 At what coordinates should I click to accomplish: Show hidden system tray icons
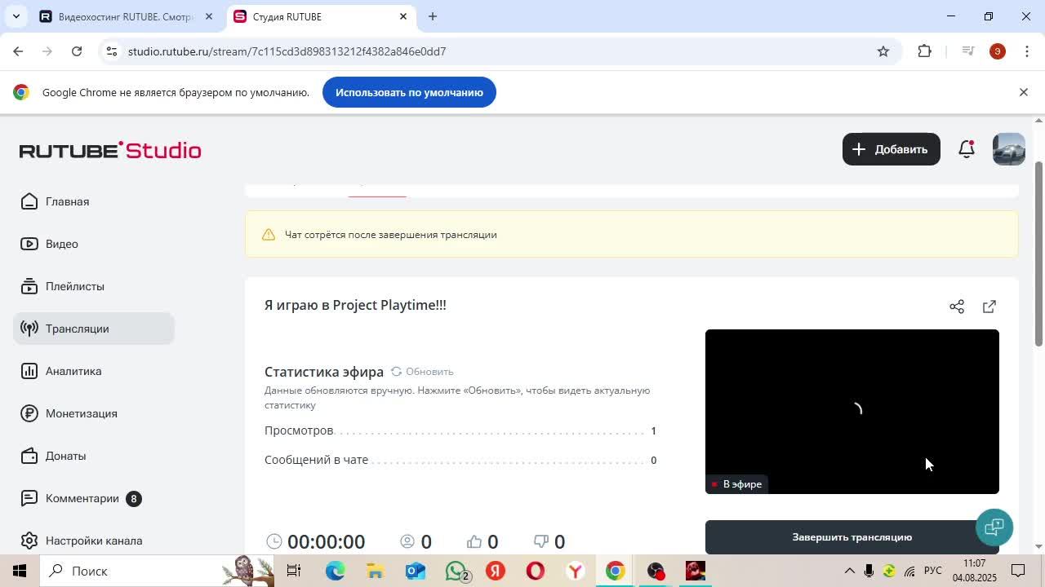click(x=849, y=571)
